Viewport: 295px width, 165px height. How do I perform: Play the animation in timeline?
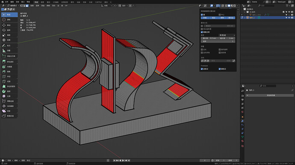[x=123, y=160]
